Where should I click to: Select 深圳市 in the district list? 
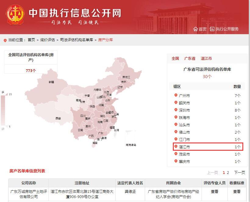tap(184, 110)
